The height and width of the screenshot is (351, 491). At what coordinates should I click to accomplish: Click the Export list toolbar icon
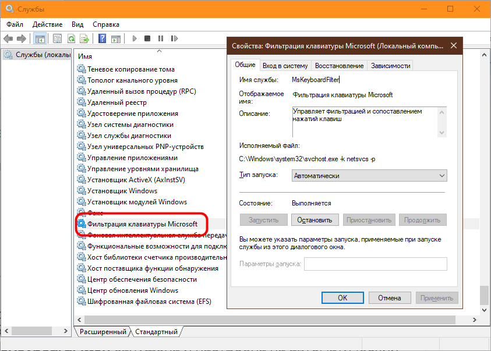tap(84, 39)
